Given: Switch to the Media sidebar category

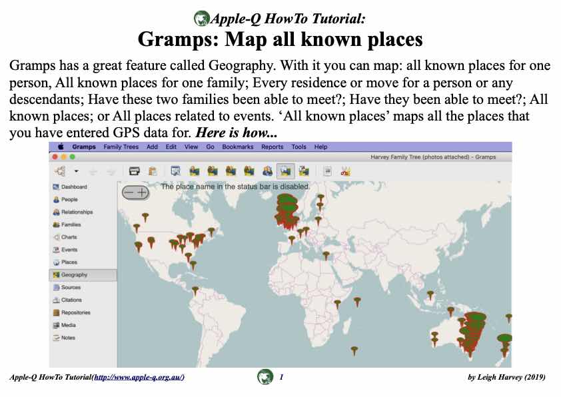Looking at the screenshot, I should pyautogui.click(x=65, y=325).
